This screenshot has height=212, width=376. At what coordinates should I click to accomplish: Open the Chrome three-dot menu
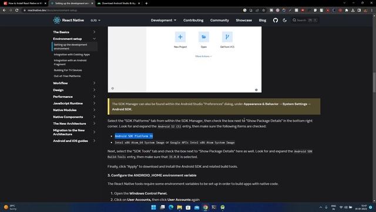[x=372, y=11]
